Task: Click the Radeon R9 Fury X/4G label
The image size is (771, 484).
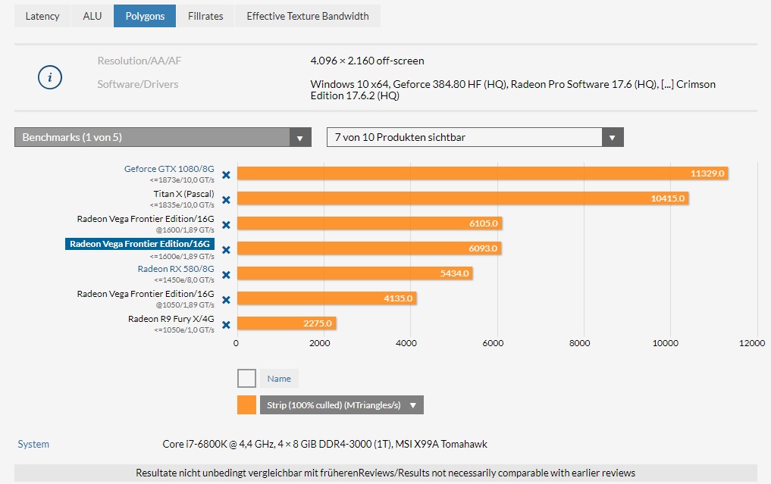Action: (171, 318)
